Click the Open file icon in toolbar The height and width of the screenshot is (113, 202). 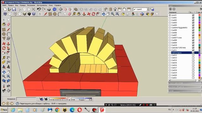pyautogui.click(x=9, y=9)
